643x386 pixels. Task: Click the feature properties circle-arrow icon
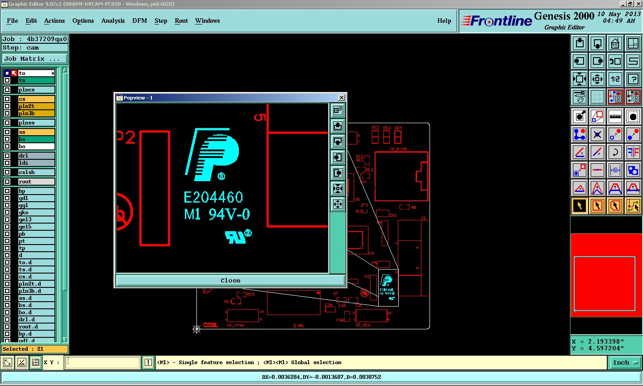580,116
